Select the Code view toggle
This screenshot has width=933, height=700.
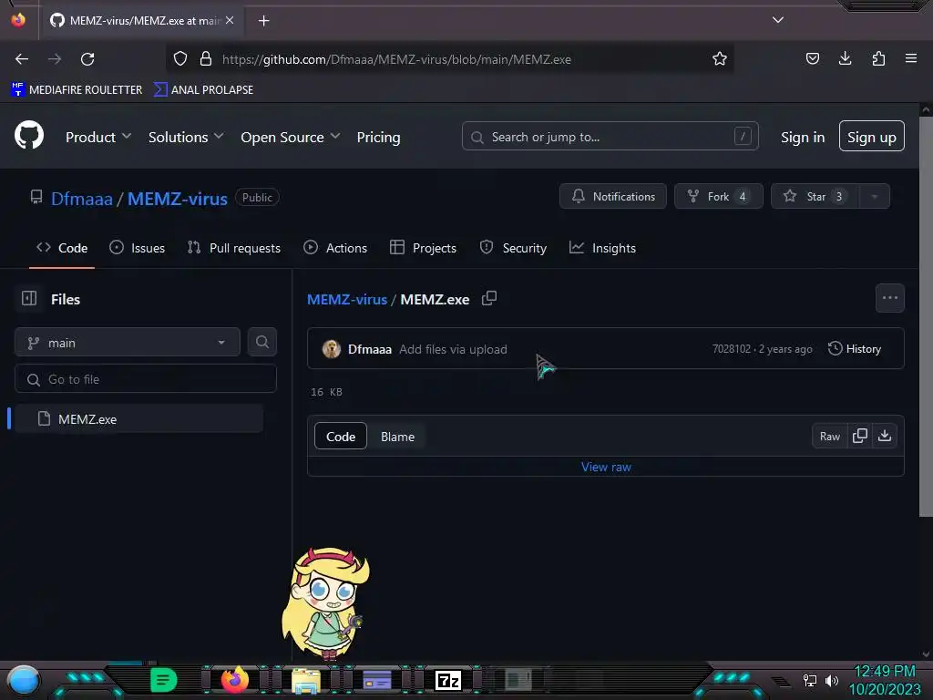[341, 437]
